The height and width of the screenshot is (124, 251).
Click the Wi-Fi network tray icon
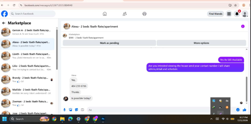pos(223,119)
